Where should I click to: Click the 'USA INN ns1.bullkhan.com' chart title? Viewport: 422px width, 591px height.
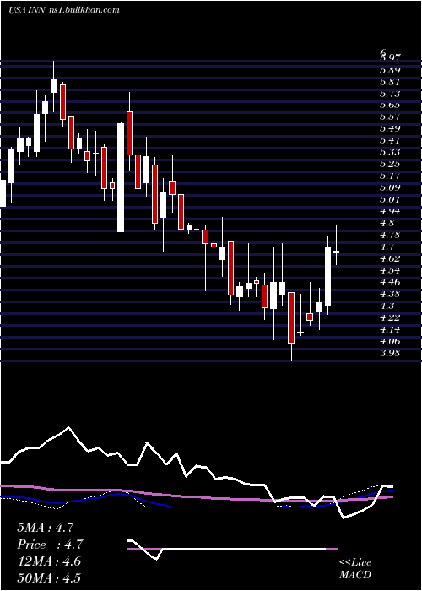[63, 10]
